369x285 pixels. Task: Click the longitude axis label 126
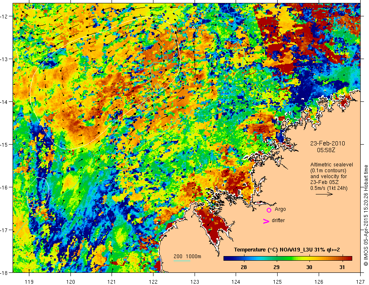click(x=319, y=282)
